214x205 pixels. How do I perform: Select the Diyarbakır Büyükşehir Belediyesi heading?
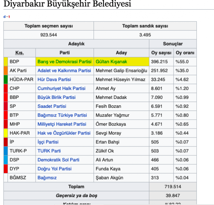(67, 4)
